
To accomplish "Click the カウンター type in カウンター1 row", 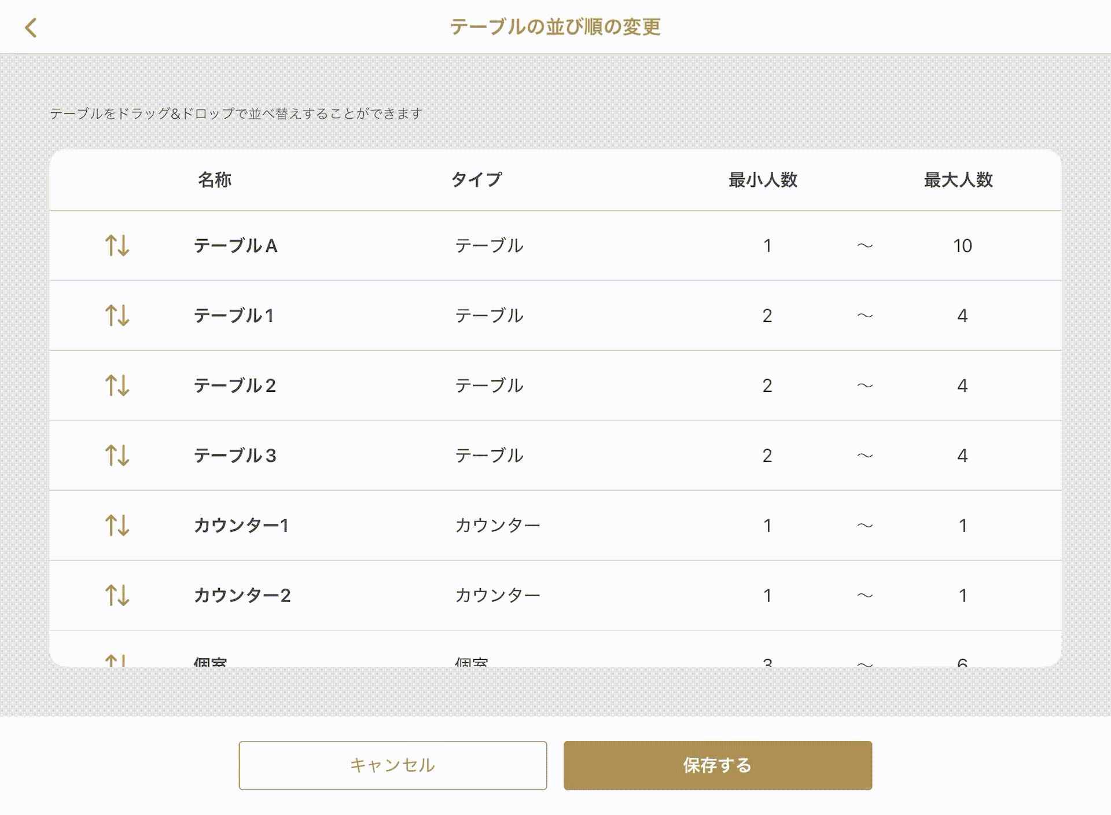I will tap(498, 526).
